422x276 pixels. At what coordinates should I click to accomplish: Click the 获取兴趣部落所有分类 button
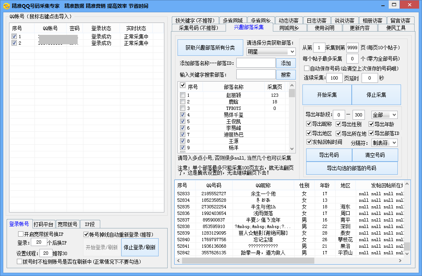[x=210, y=48]
